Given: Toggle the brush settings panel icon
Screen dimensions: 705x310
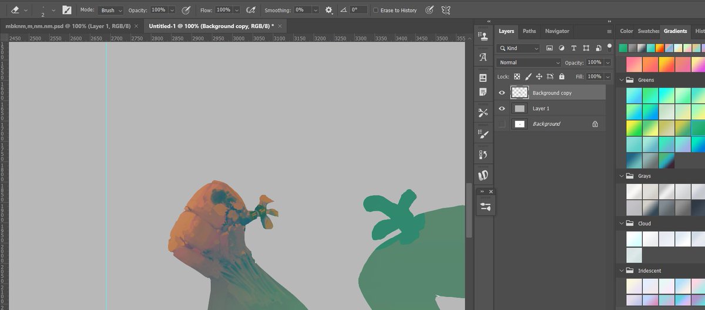Looking at the screenshot, I should point(67,10).
